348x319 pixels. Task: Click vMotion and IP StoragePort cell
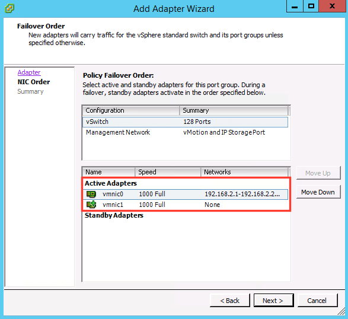point(224,133)
